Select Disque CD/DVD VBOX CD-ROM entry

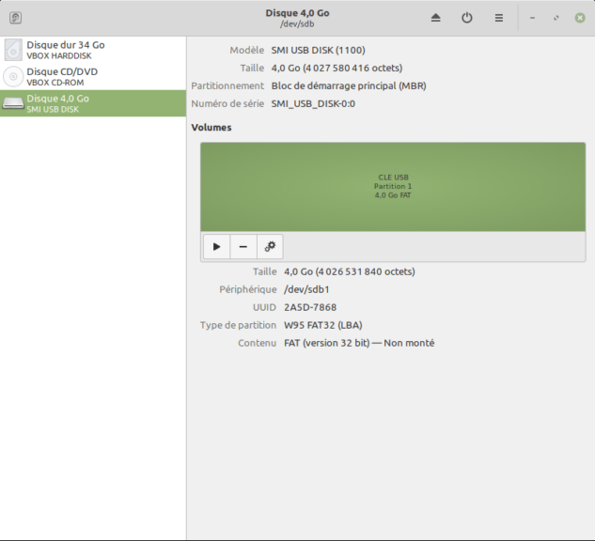[93, 77]
